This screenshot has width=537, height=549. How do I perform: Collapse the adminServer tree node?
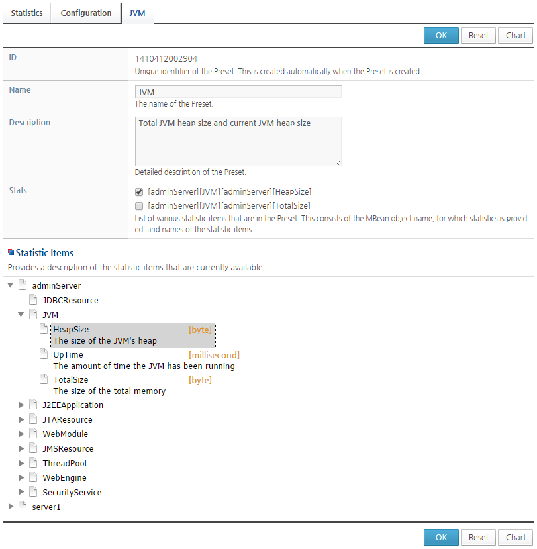(11, 285)
